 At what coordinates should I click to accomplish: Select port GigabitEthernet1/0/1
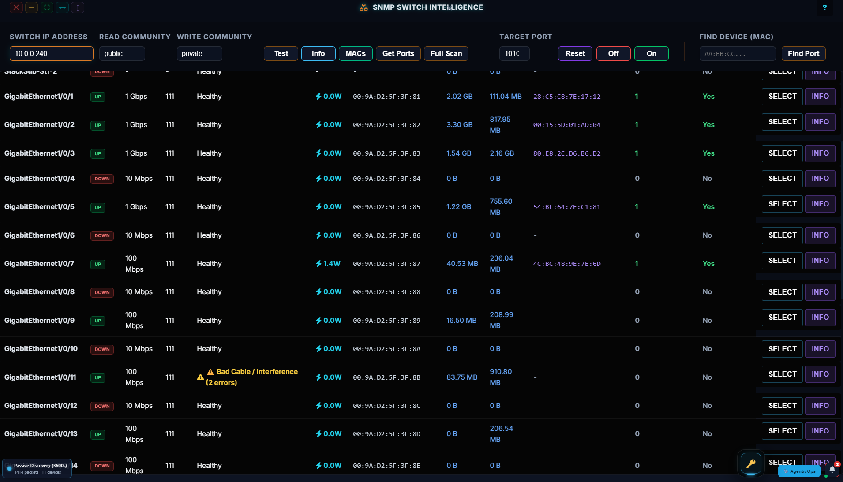pyautogui.click(x=782, y=97)
